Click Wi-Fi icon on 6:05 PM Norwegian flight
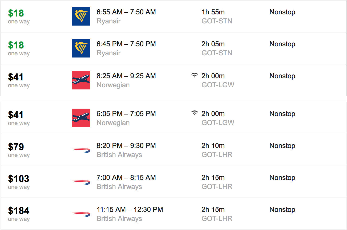The height and width of the screenshot is (230, 347). [195, 113]
